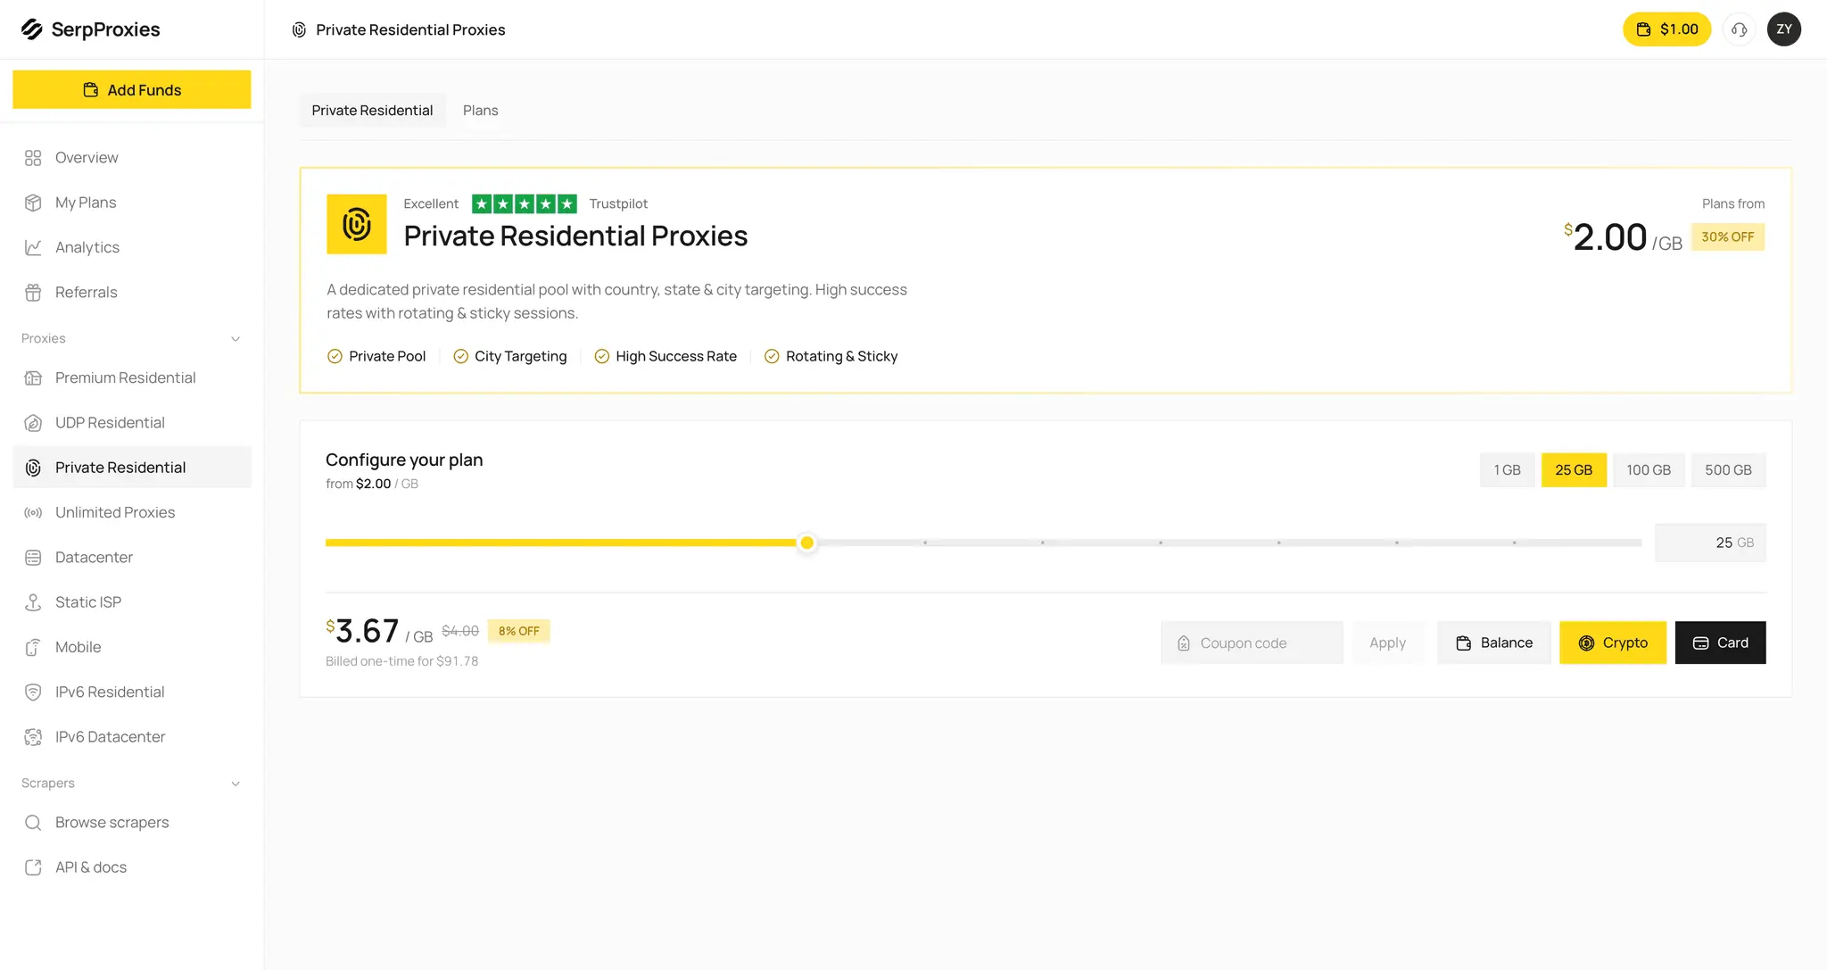Open Datacenter proxies page
This screenshot has width=1827, height=970.
click(132, 558)
